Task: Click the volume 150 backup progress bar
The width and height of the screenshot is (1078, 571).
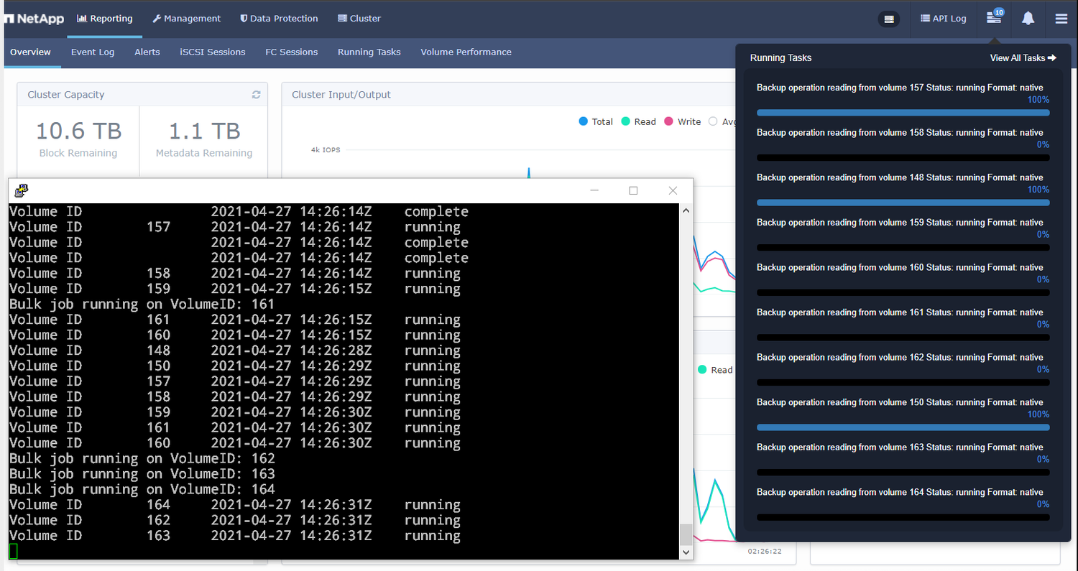Action: (x=903, y=427)
